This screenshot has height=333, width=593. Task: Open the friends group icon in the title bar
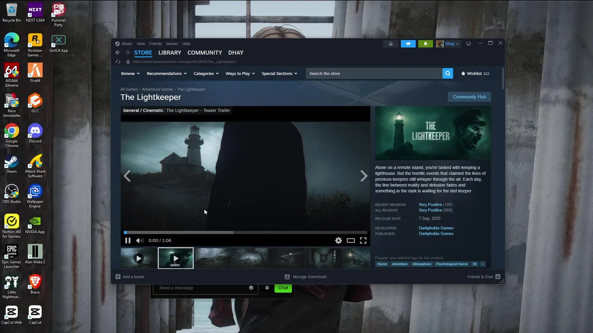pyautogui.click(x=391, y=44)
